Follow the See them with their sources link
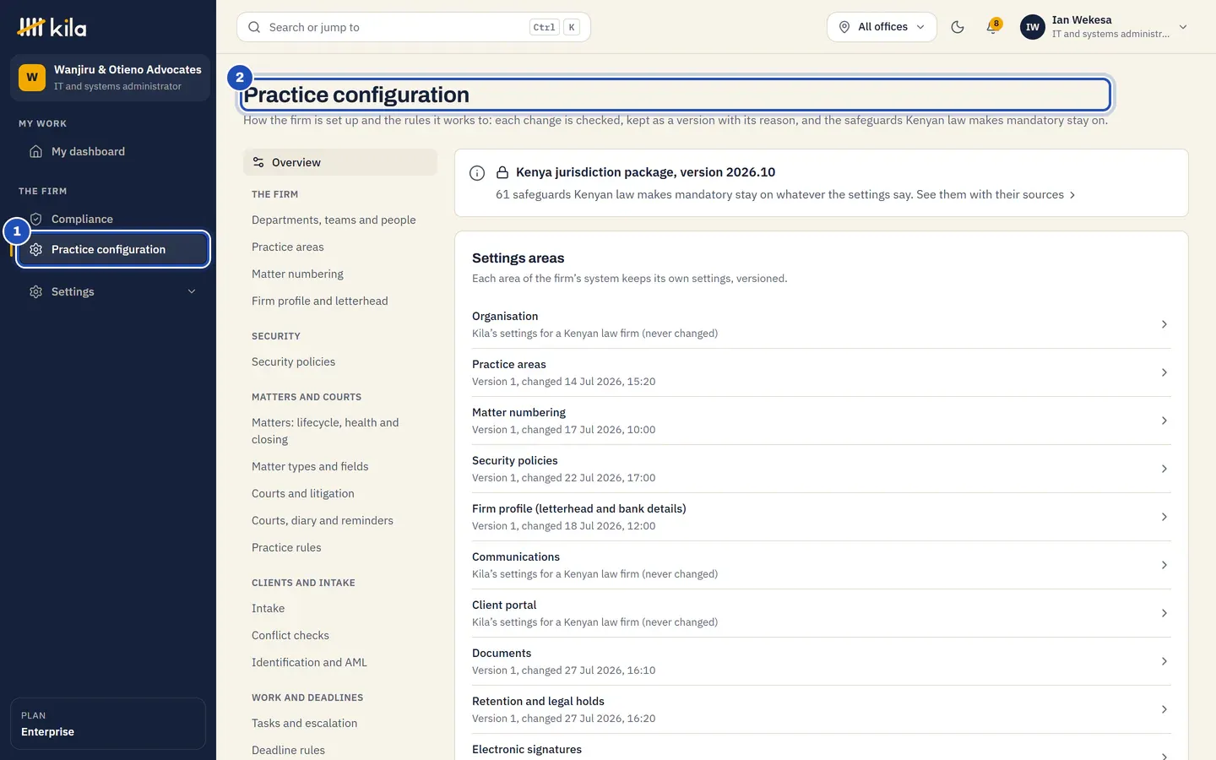 click(x=996, y=194)
